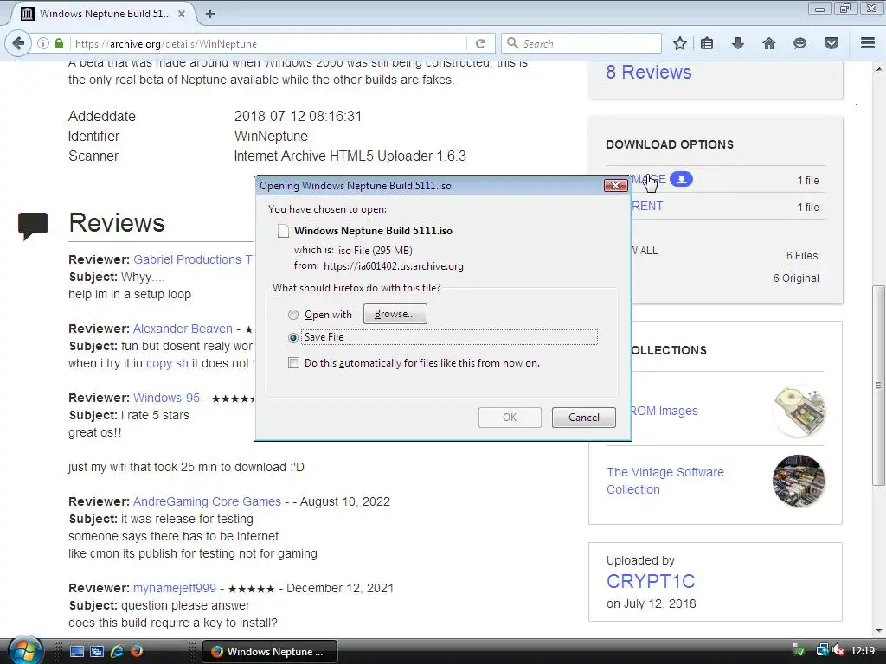Open reviewer Alexander Beaven profile link
Screen dimensions: 886x664
(183, 329)
